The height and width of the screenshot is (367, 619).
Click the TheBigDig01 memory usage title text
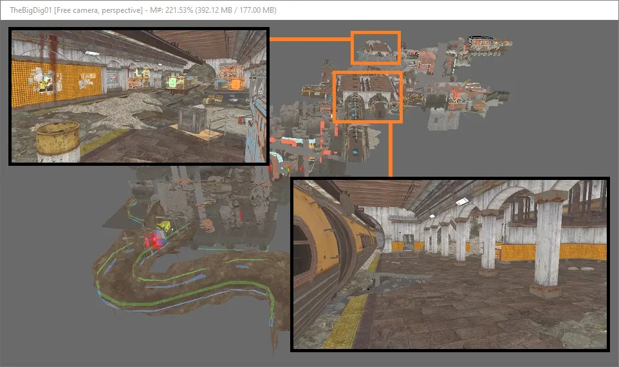tap(143, 10)
